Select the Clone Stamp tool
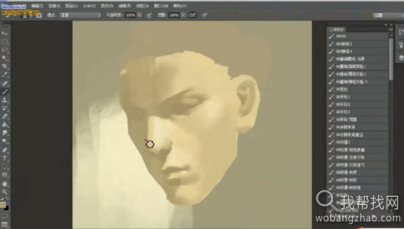Viewport: 404px width, 229px height. 5,100
